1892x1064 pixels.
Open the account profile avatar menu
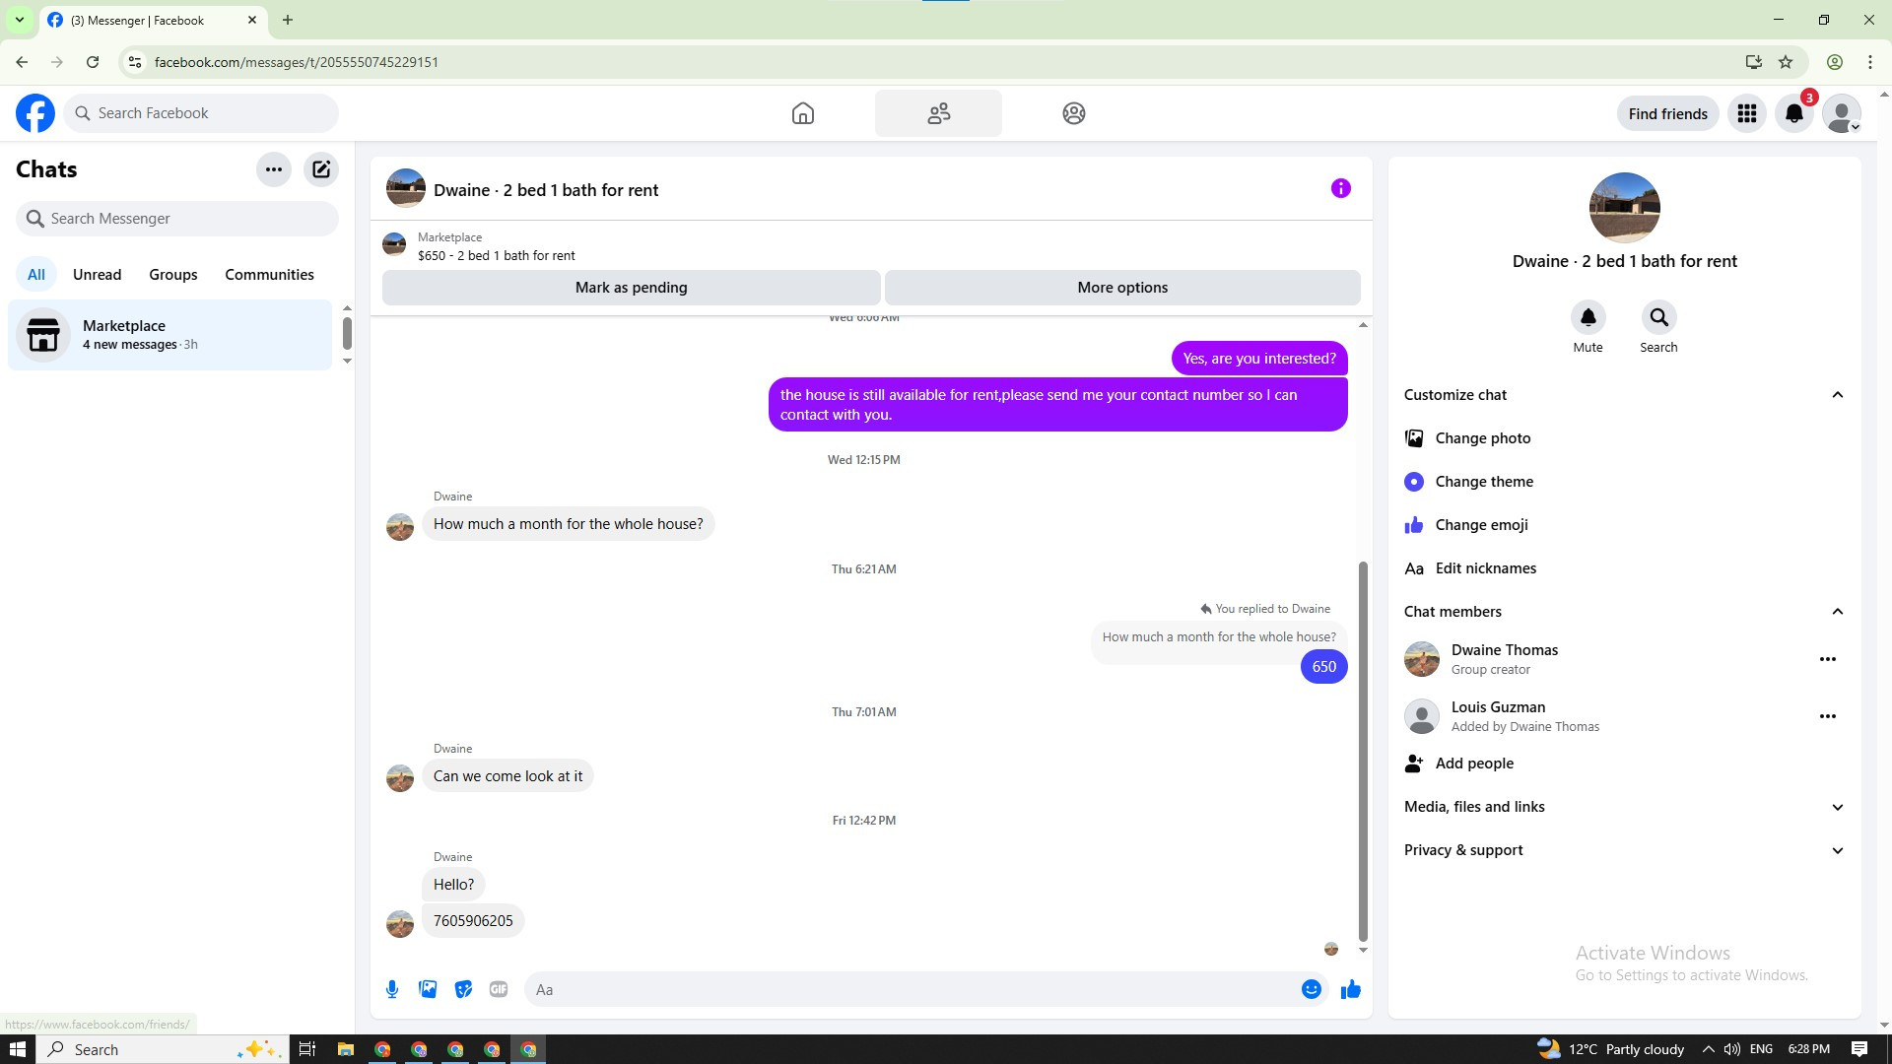tap(1842, 113)
